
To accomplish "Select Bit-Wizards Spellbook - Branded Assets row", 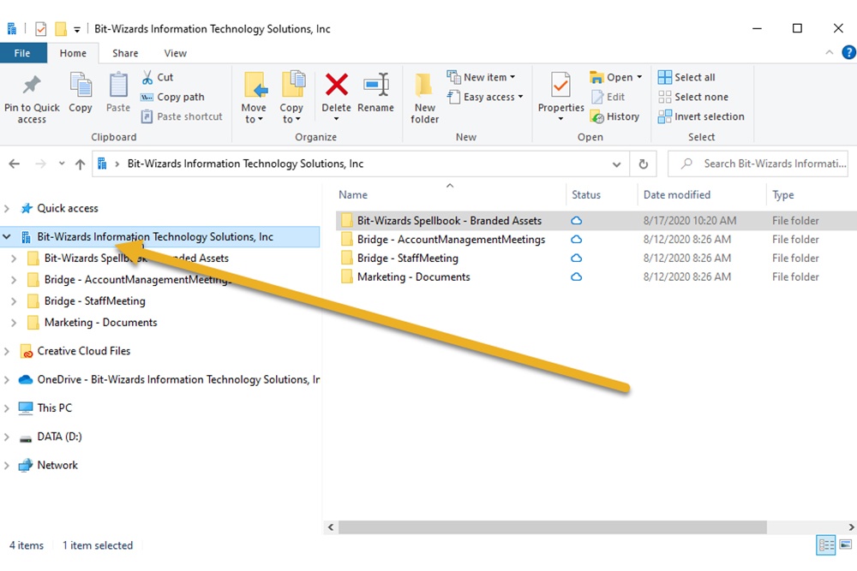I will click(596, 221).
